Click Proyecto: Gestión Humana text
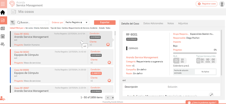Screen dimensions: 226x104 pos(27,45)
